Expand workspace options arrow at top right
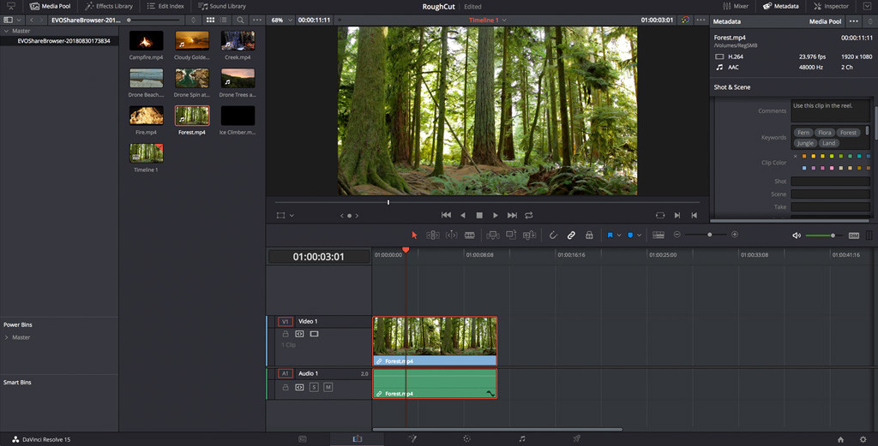 [x=867, y=6]
